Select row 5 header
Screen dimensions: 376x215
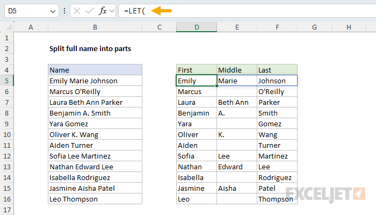click(x=6, y=81)
